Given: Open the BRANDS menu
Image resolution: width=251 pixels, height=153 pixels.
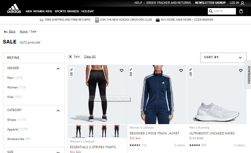Looking at the screenshot, I should pyautogui.click(x=73, y=11).
